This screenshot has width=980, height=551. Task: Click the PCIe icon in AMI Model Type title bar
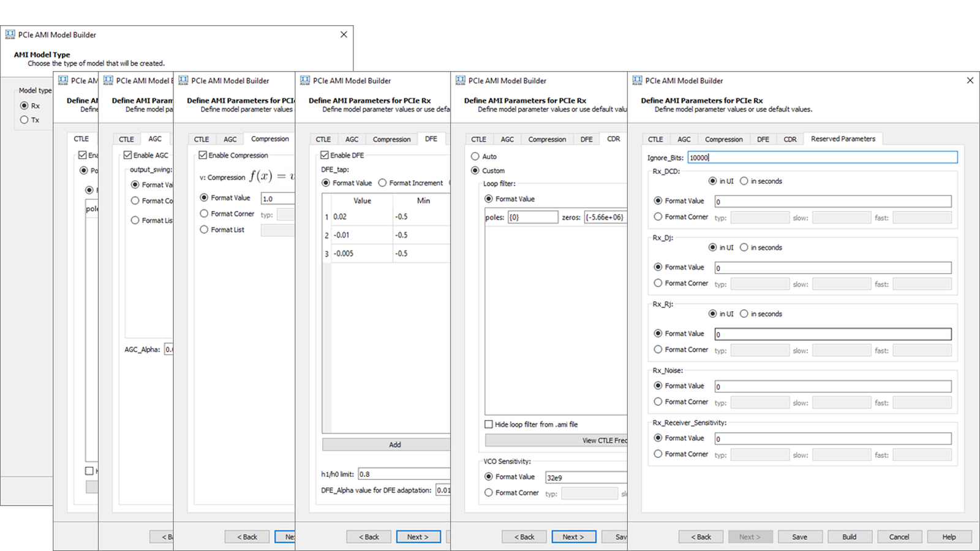[10, 35]
